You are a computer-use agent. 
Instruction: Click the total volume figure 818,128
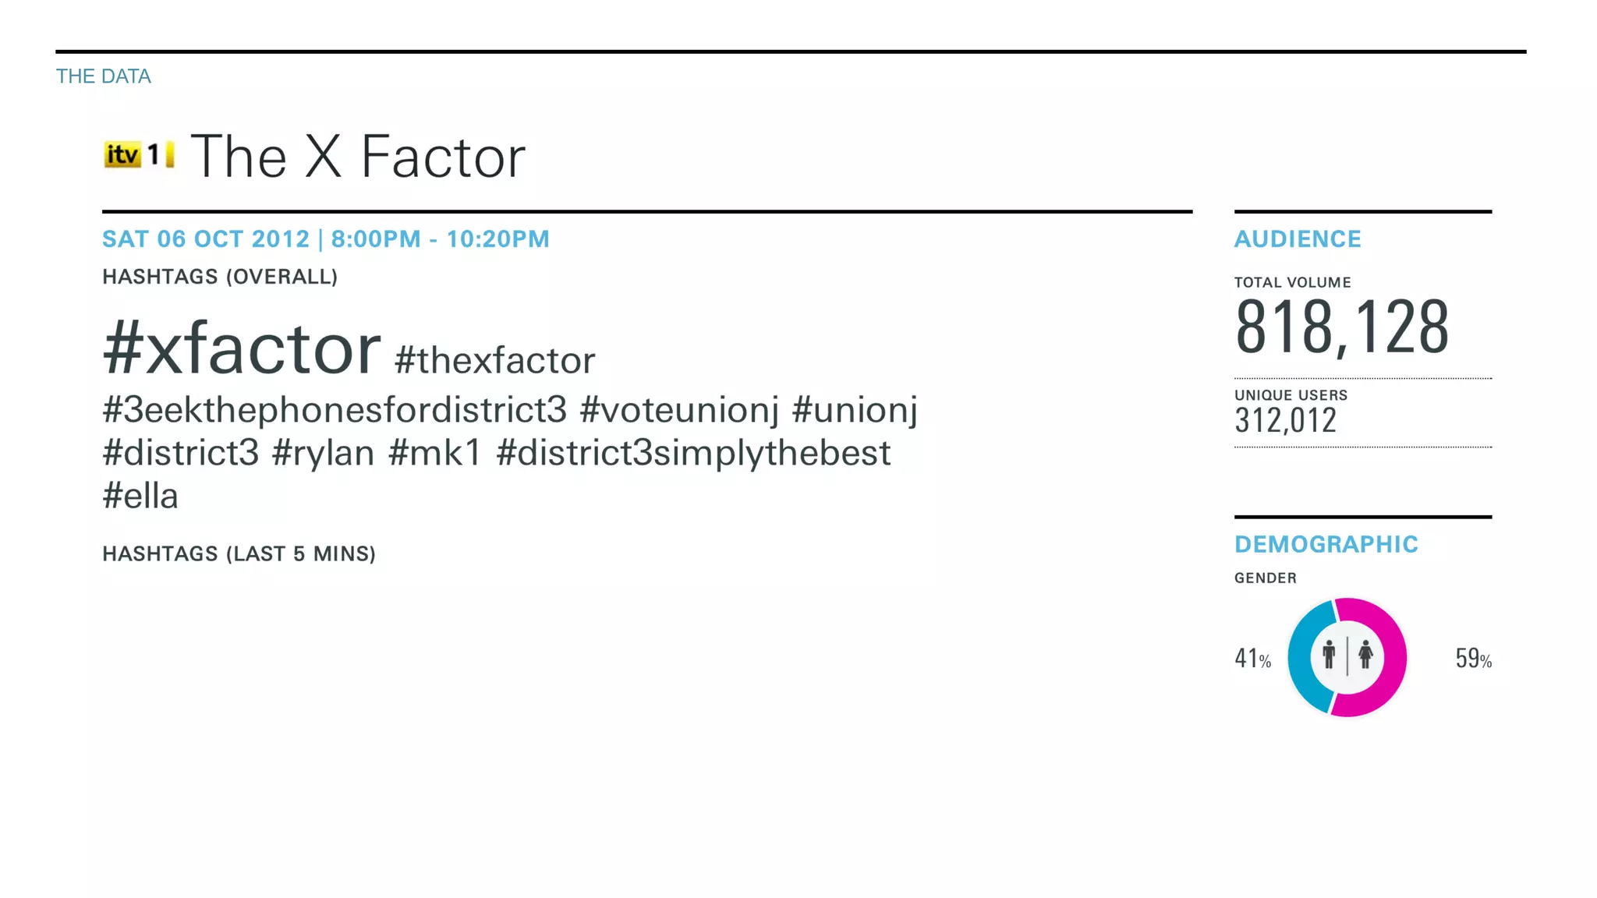1341,327
